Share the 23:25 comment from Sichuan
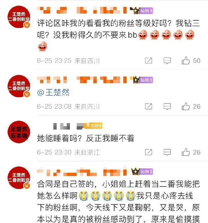Viewport: 208px width, 223px height. [x=148, y=60]
